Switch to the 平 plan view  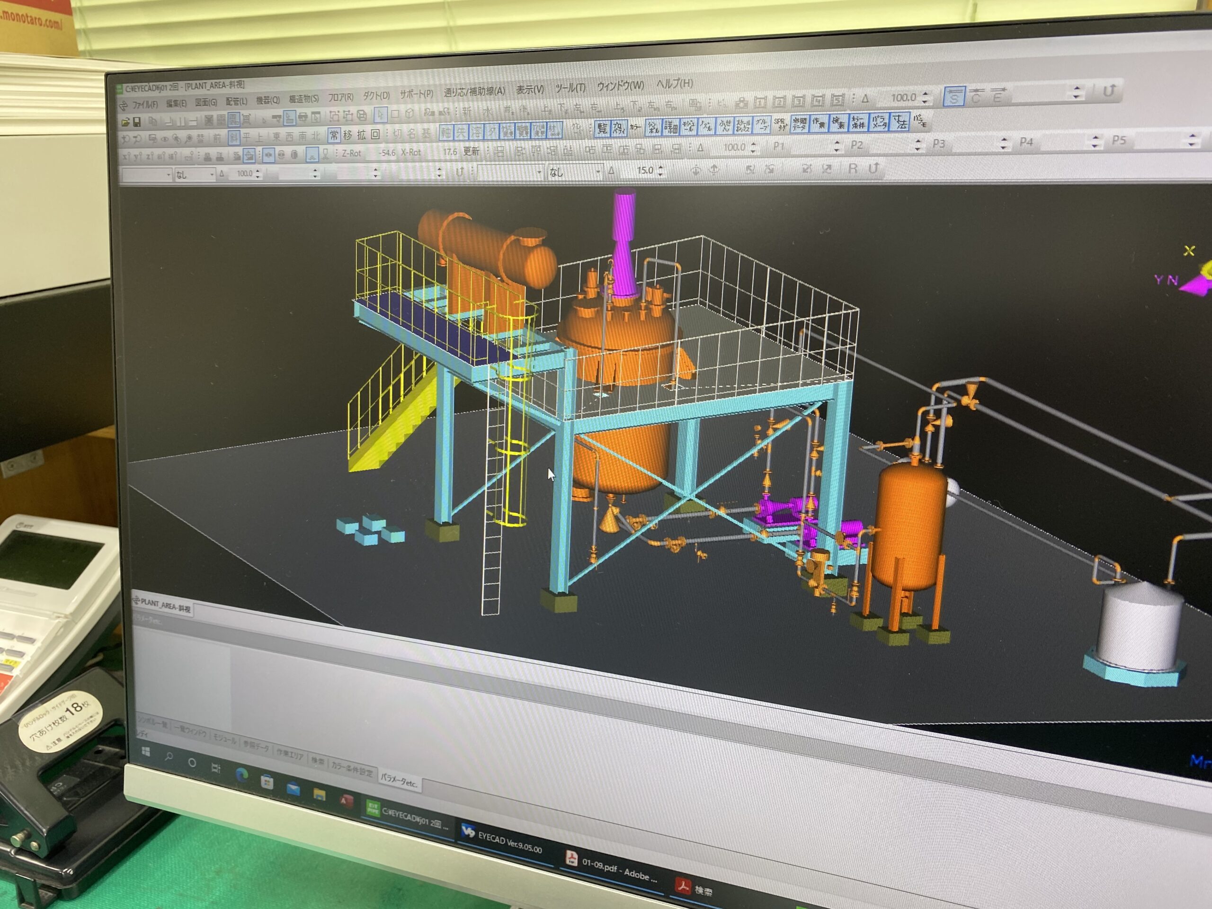tap(247, 137)
